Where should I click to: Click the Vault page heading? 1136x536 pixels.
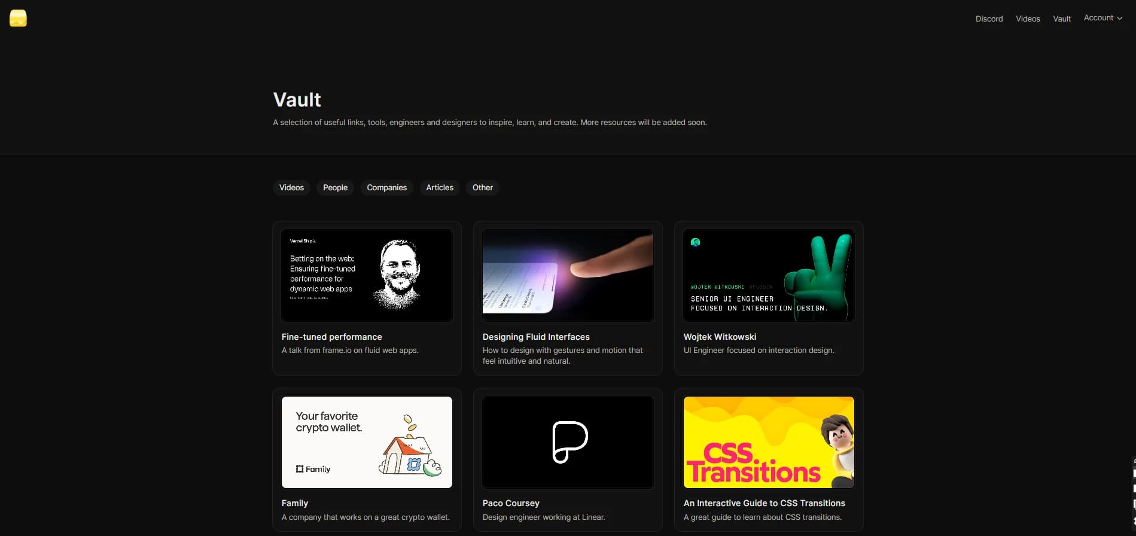(x=297, y=99)
